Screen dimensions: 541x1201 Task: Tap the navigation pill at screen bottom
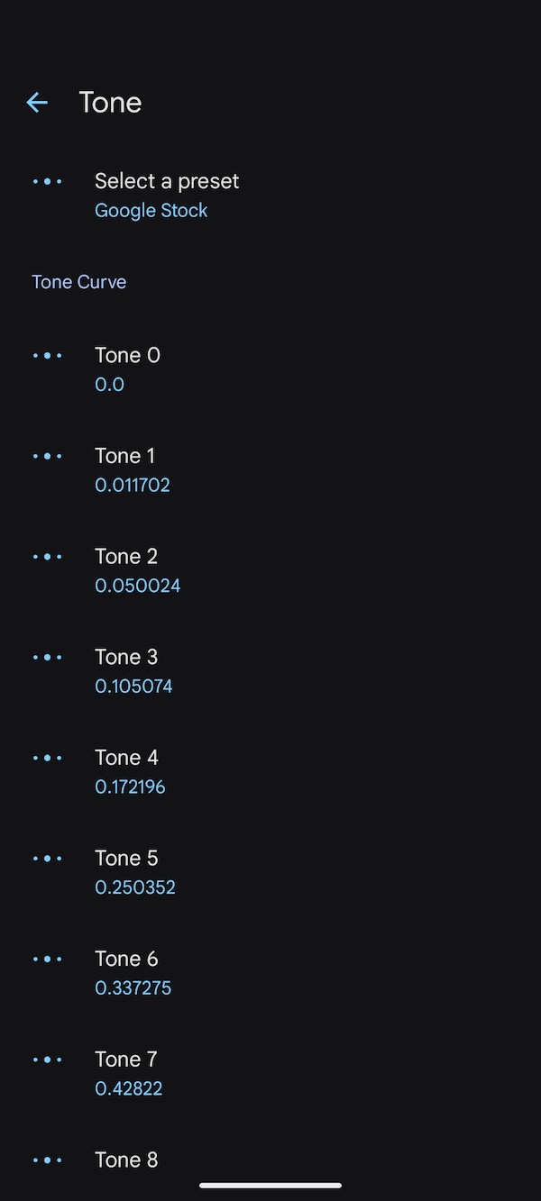[x=270, y=1185]
